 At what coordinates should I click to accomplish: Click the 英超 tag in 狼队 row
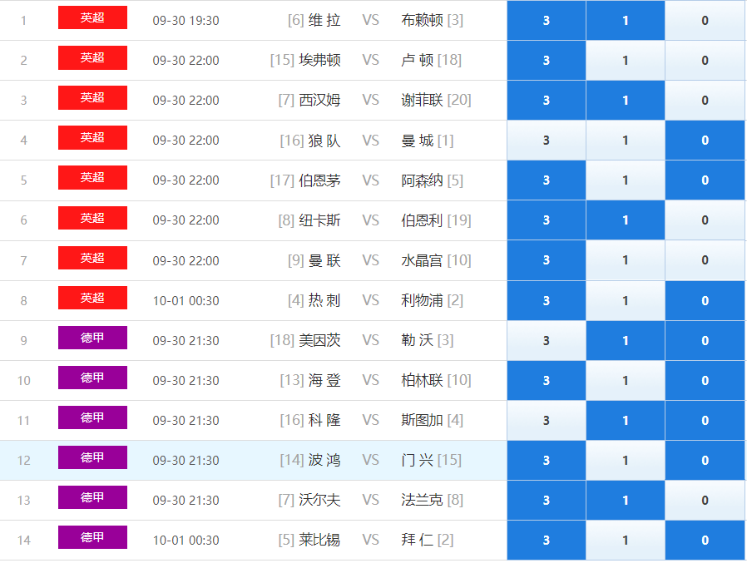coord(92,138)
